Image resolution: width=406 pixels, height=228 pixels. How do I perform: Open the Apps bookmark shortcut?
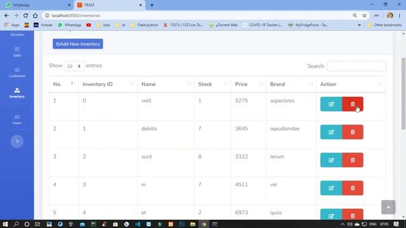[12, 25]
